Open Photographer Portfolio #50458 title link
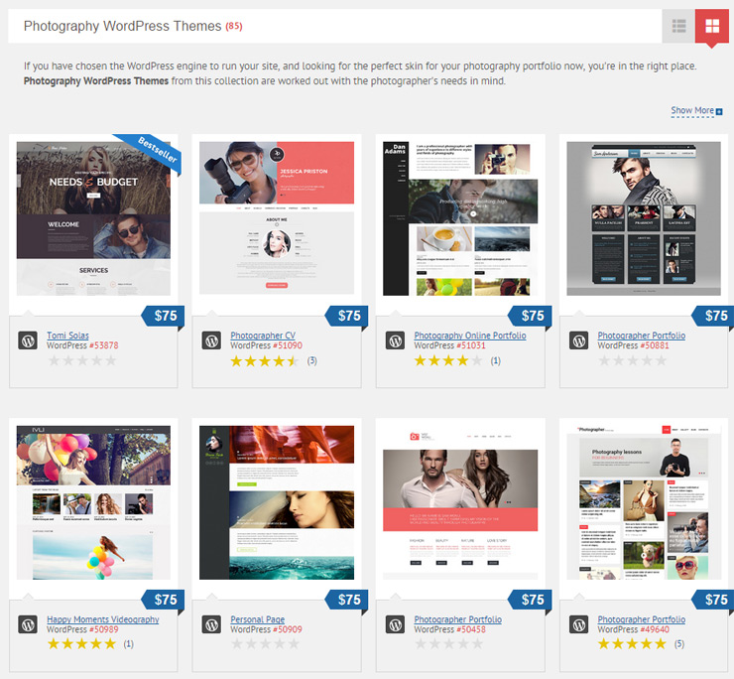The width and height of the screenshot is (734, 679). pyautogui.click(x=457, y=619)
